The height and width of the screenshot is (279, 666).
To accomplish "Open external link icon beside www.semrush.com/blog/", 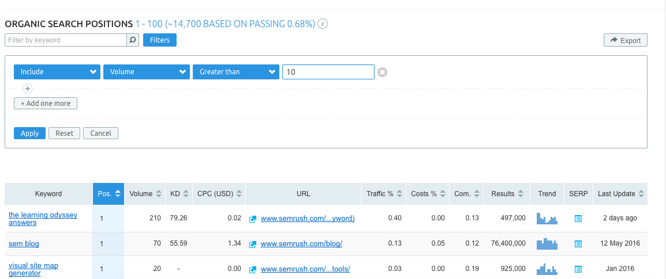I will pos(253,244).
